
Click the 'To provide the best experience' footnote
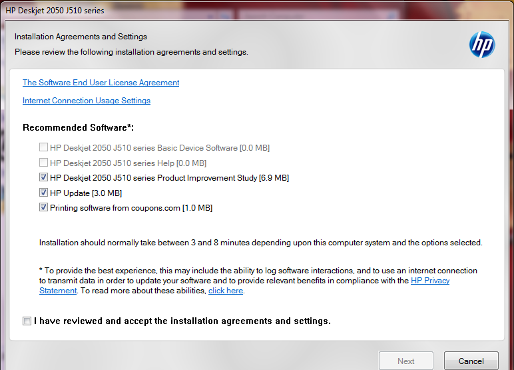(x=258, y=281)
